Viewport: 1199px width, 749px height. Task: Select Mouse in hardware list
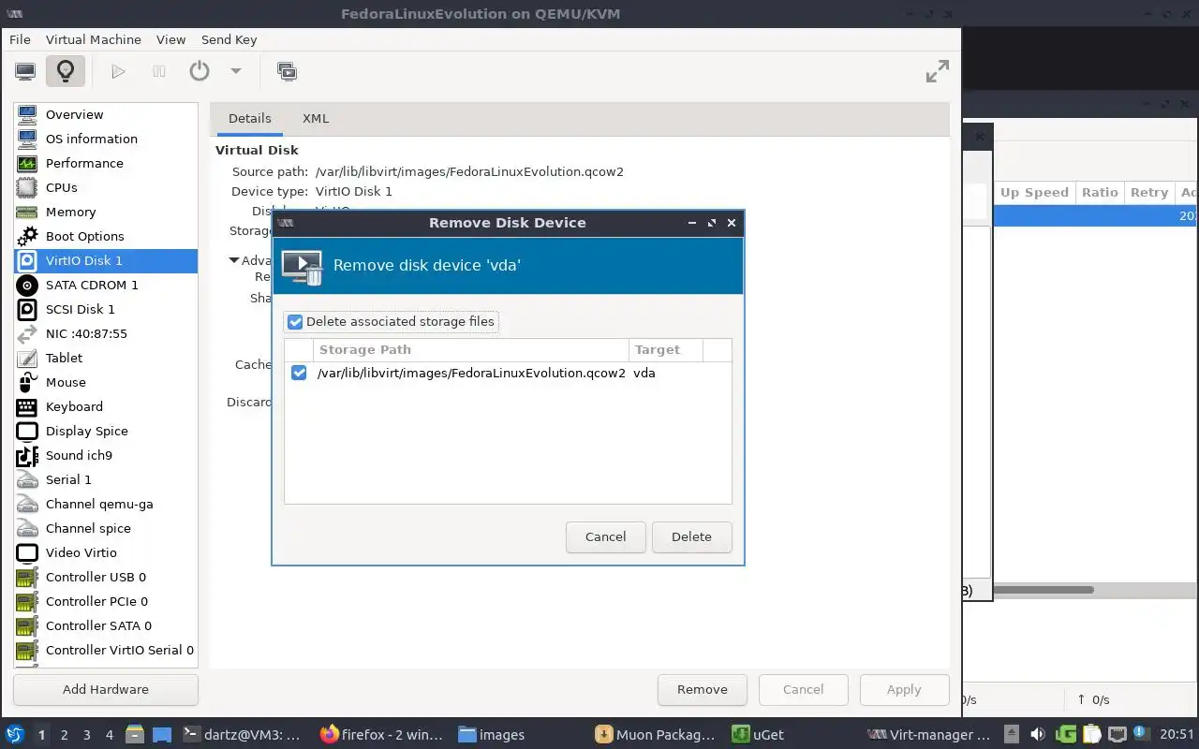pyautogui.click(x=106, y=382)
